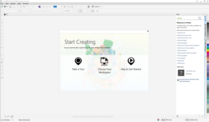Click the Quick customize plus in toolbox
Viewport: 209px width, 122px height.
2,78
